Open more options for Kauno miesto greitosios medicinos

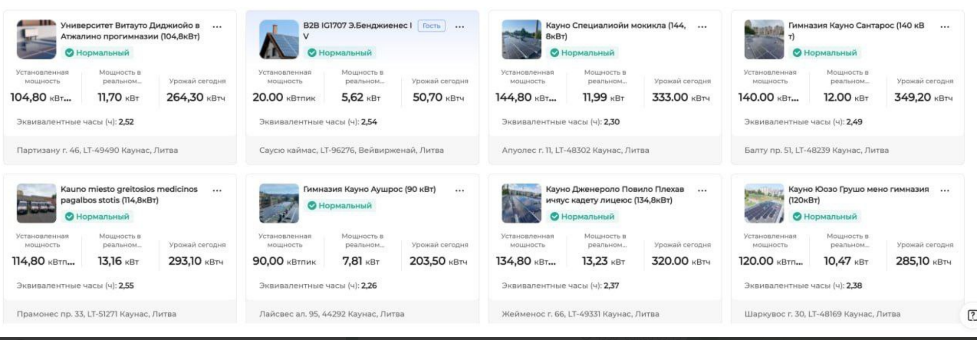coord(217,190)
